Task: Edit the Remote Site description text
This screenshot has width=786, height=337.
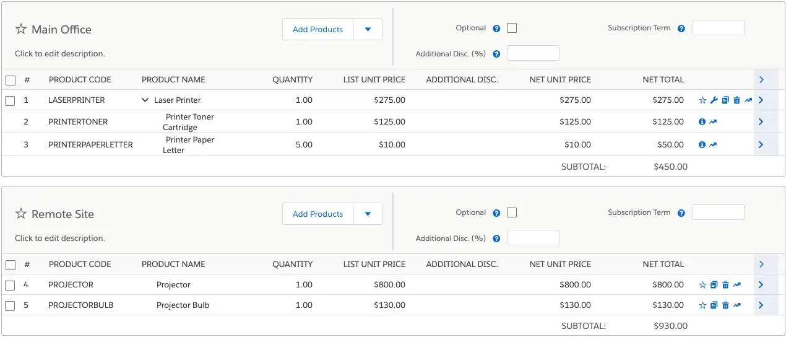Action: coord(60,239)
